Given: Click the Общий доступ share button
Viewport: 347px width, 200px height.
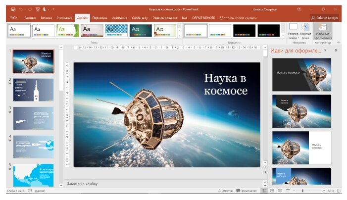Looking at the screenshot, I should (x=325, y=18).
